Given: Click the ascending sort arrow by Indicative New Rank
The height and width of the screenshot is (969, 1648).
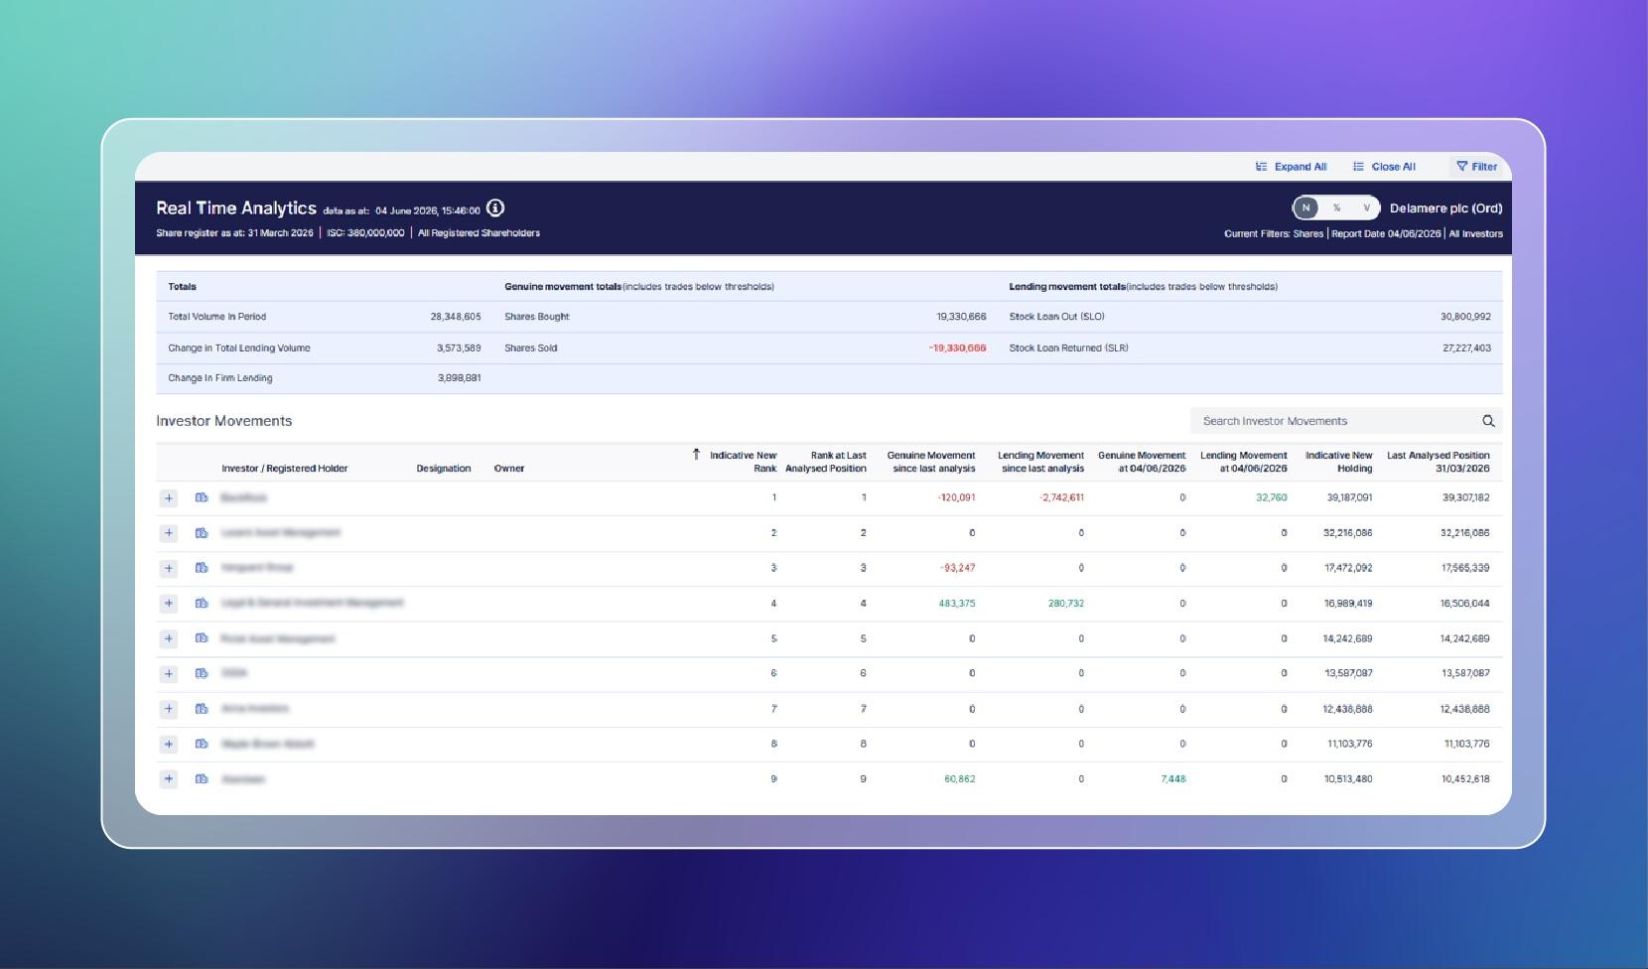Looking at the screenshot, I should (x=696, y=455).
